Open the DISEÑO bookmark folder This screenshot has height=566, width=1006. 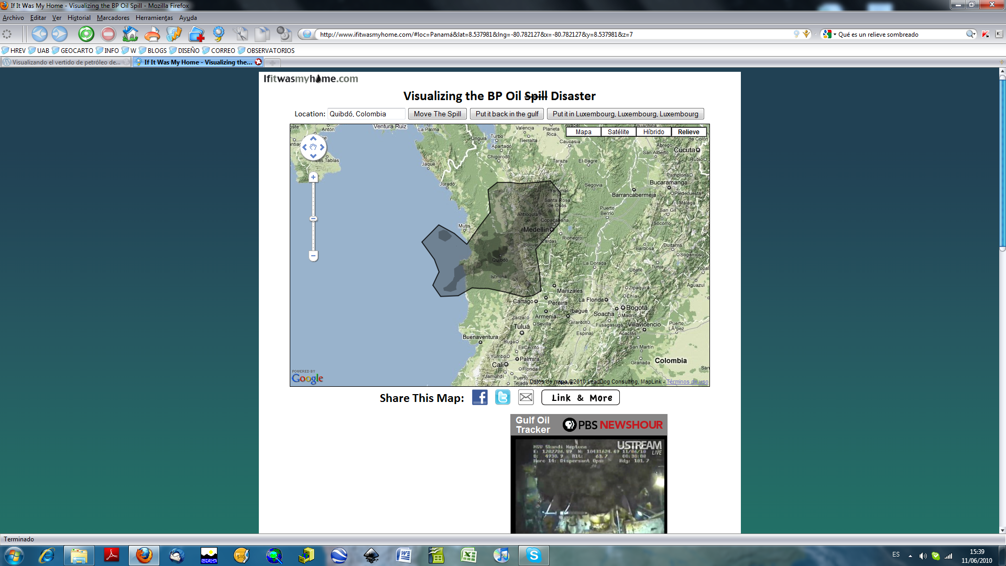(x=184, y=50)
